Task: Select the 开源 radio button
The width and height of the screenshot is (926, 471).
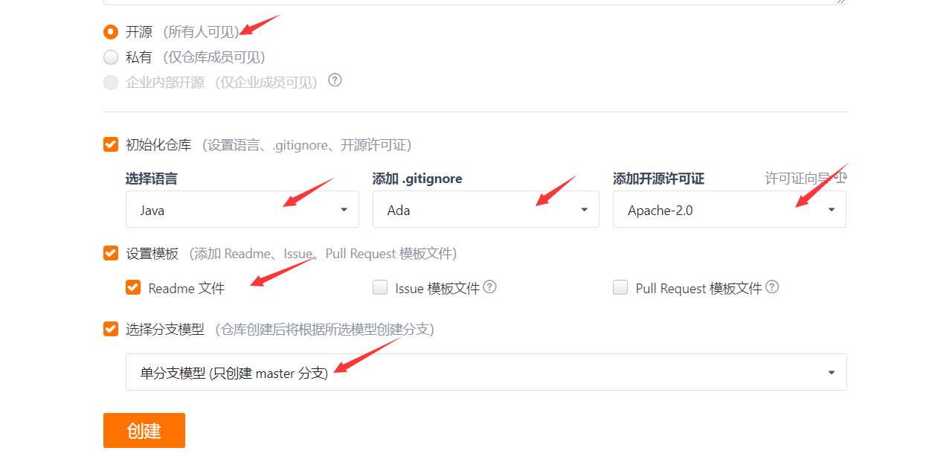Action: 111,32
